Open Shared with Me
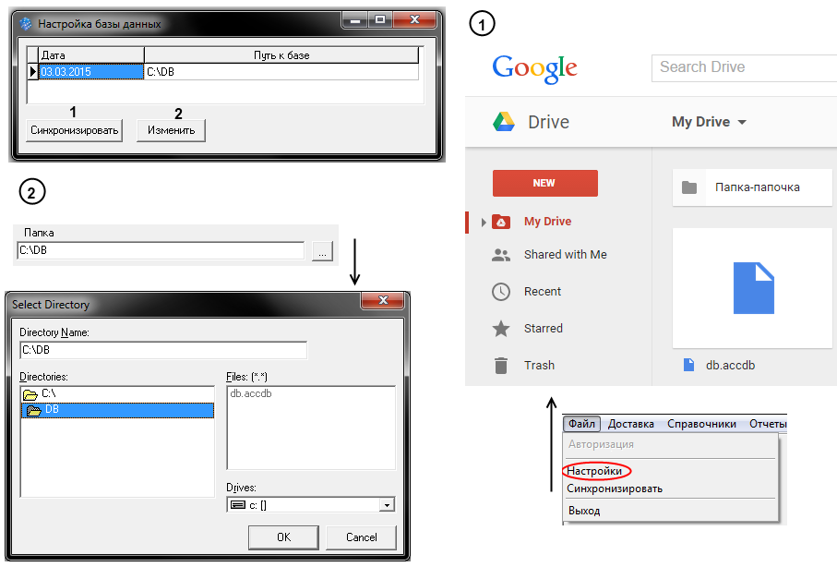This screenshot has width=837, height=567. click(x=566, y=254)
